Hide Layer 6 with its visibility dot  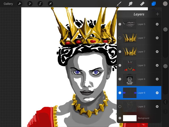point(120,93)
